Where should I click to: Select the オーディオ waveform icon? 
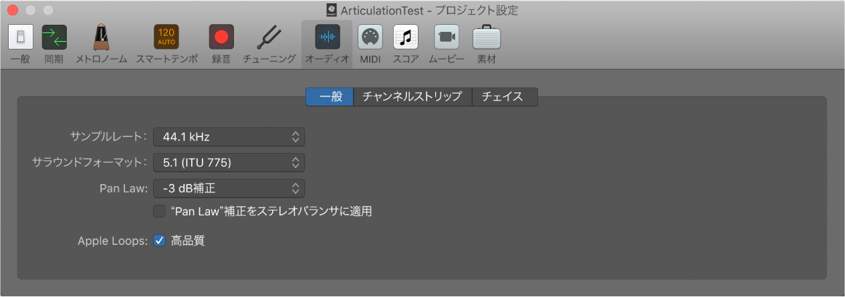click(x=327, y=37)
